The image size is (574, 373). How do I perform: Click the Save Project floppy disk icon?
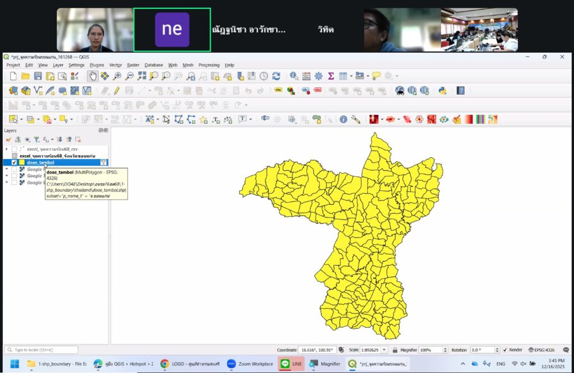(x=38, y=76)
